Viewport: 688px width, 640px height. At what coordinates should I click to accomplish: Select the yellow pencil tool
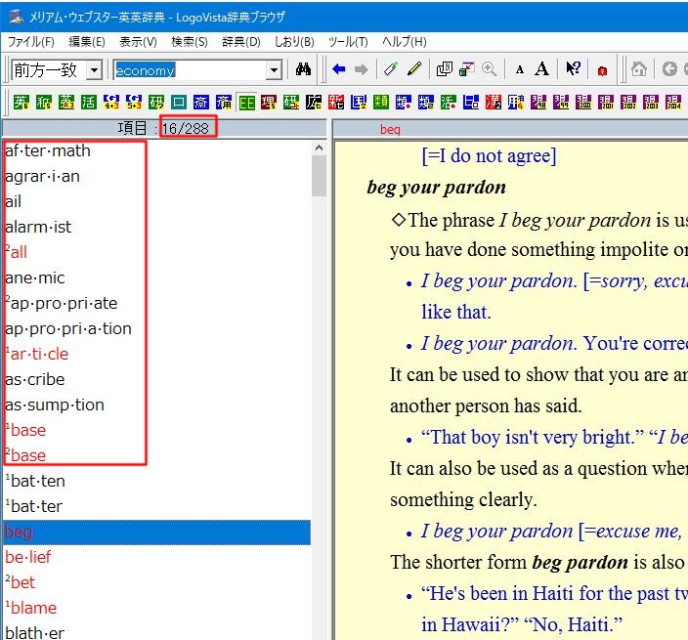(414, 69)
